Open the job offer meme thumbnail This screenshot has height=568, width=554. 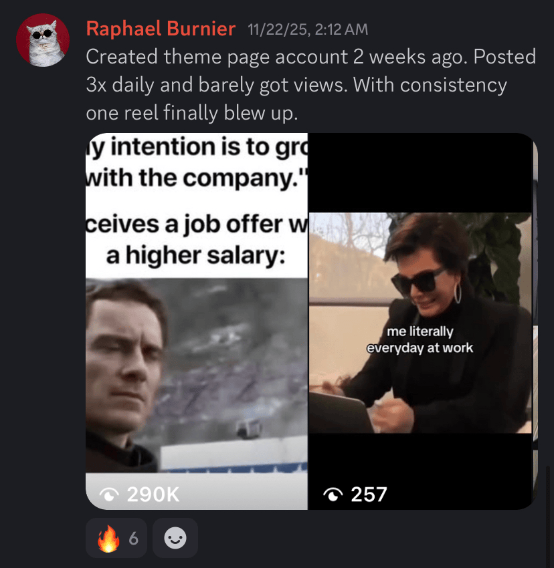197,321
